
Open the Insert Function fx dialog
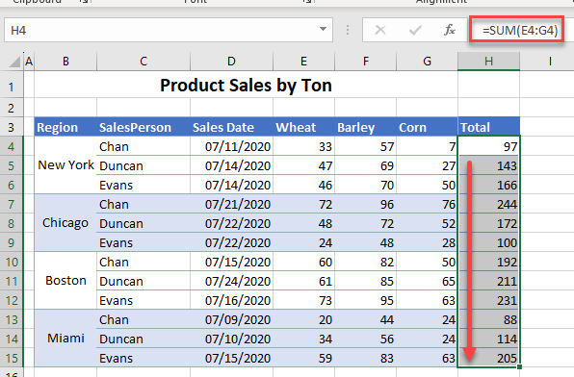tap(450, 30)
